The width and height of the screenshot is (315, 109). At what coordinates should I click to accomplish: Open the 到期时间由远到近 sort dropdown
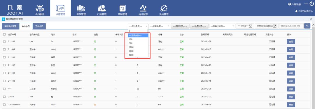point(266,26)
